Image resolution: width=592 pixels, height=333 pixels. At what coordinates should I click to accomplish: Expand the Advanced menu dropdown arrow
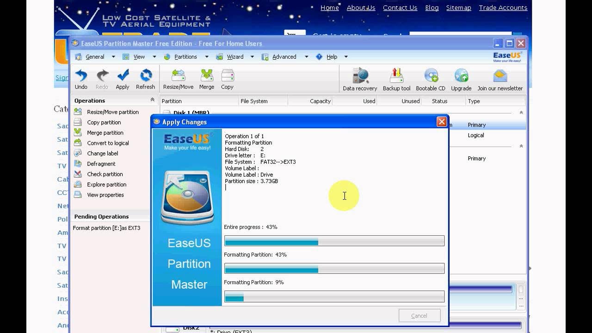click(306, 57)
